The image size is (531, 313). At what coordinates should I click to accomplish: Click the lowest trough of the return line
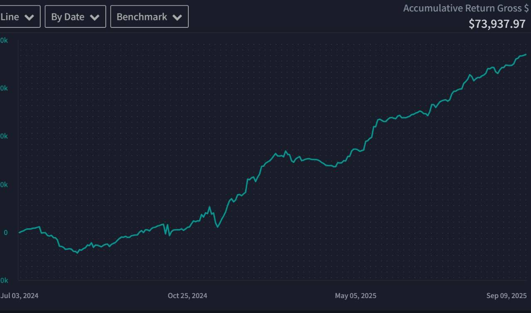pos(77,252)
